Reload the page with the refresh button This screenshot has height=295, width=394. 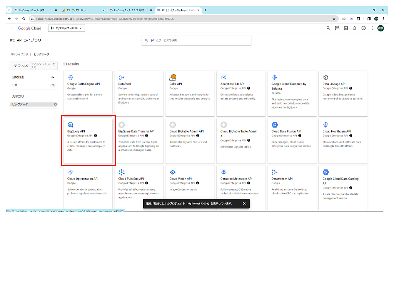click(x=23, y=18)
